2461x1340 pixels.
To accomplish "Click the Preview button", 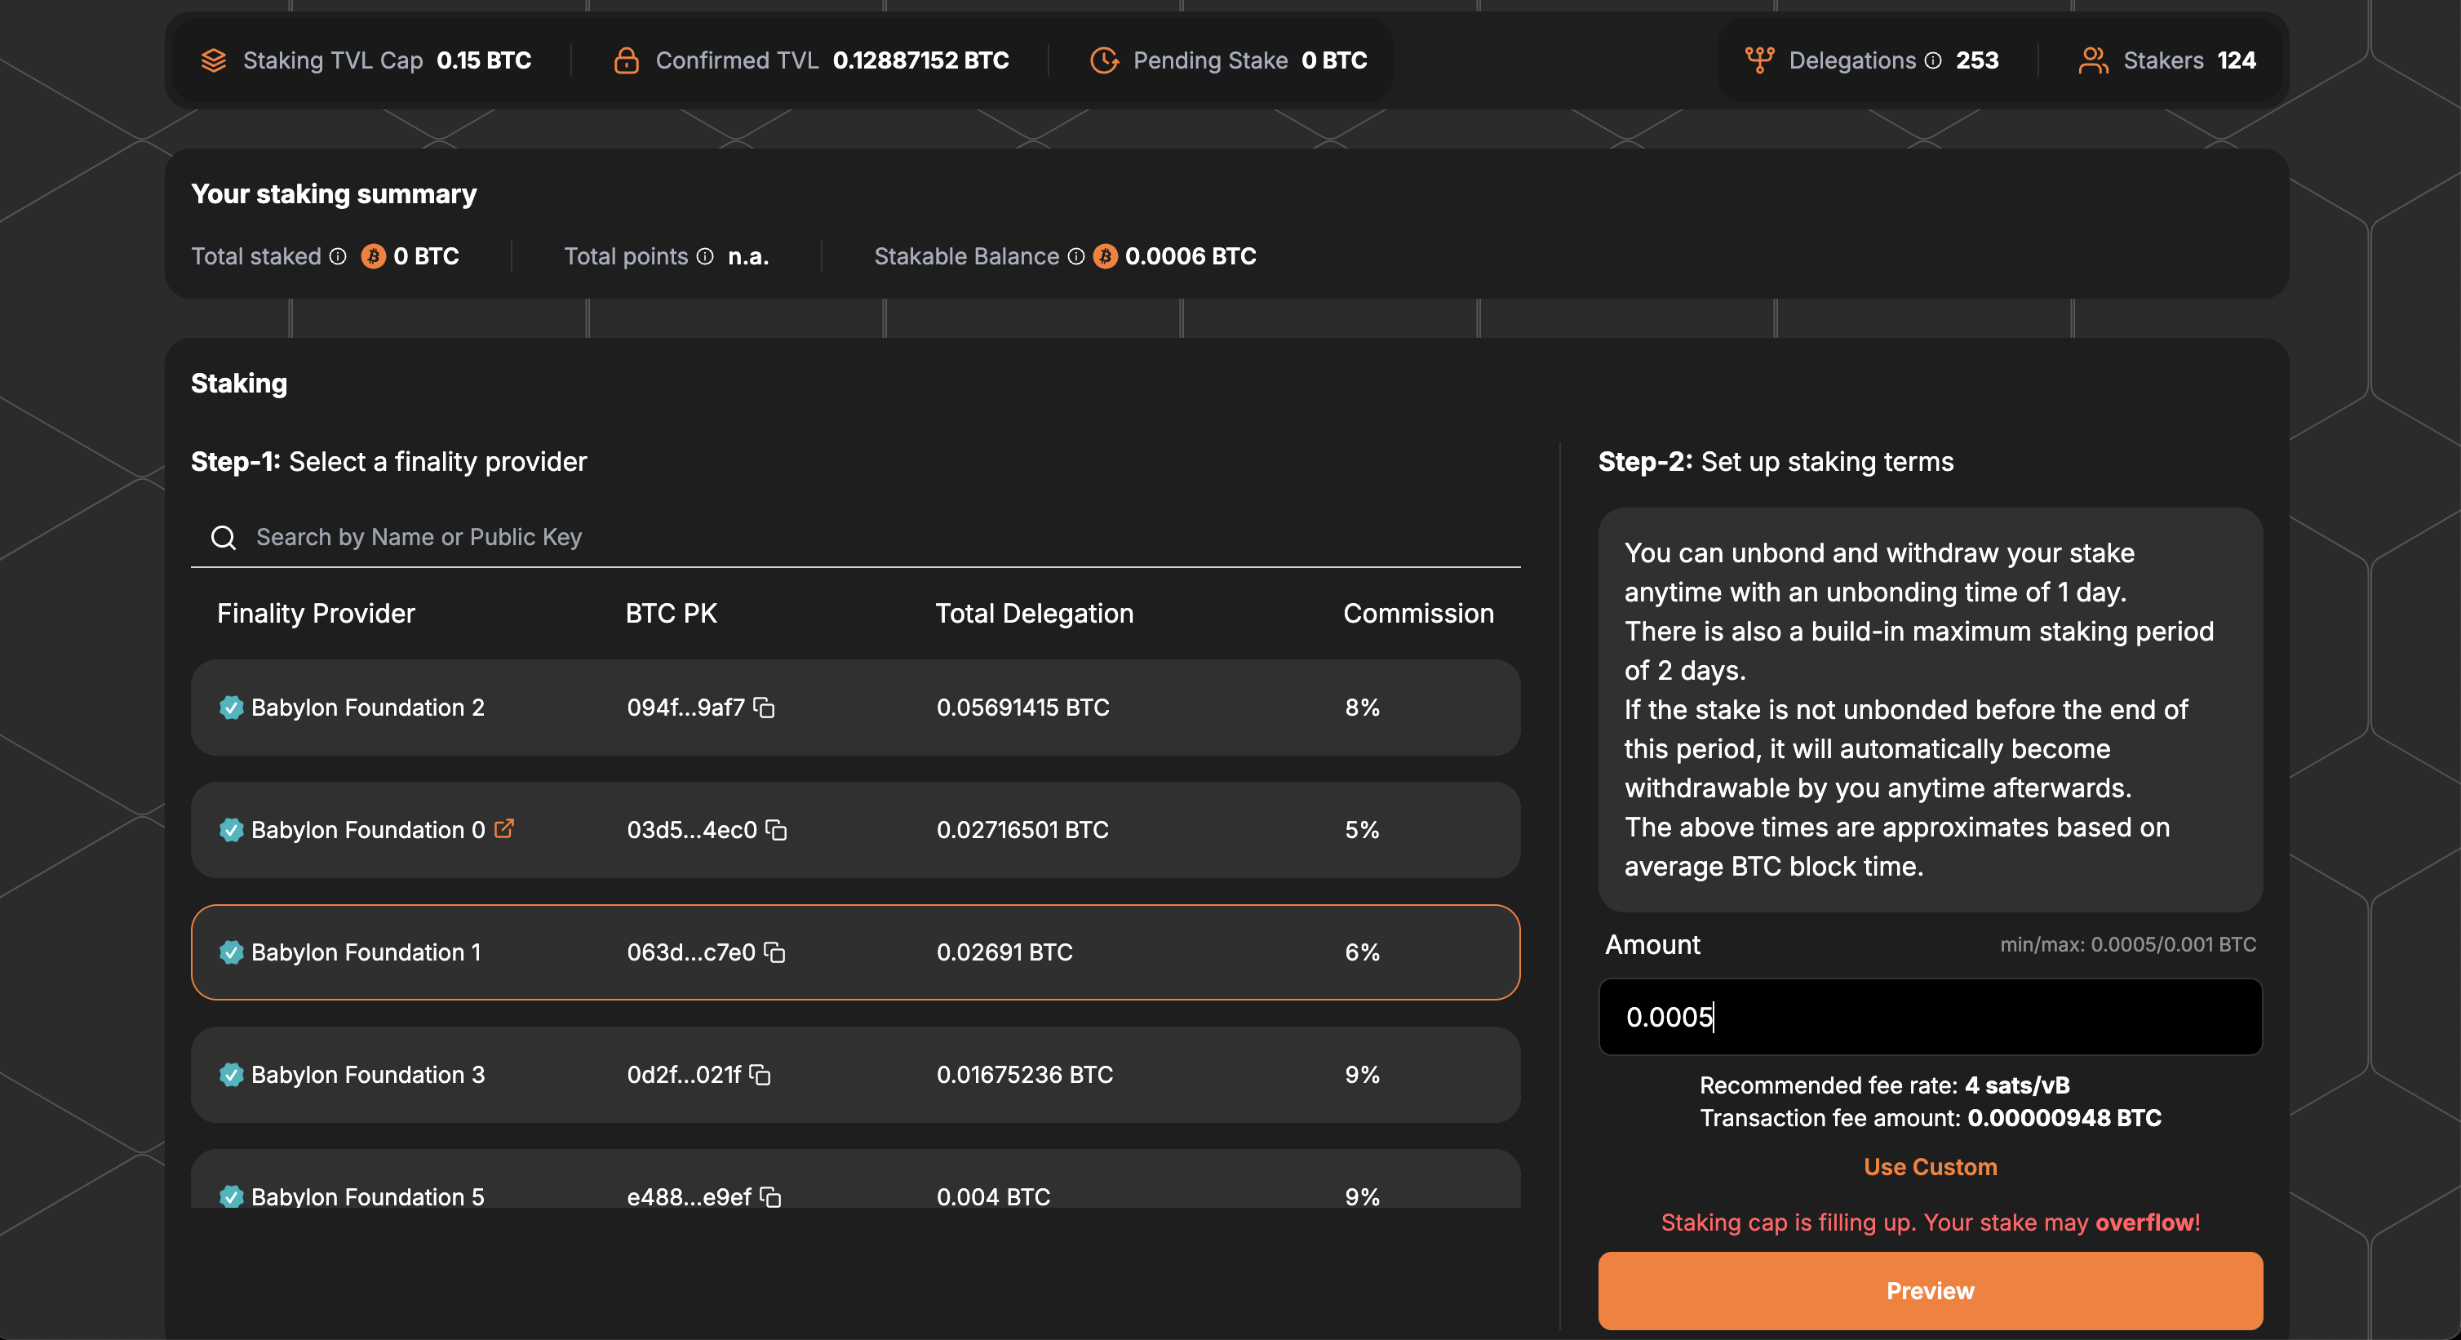I will [1930, 1290].
